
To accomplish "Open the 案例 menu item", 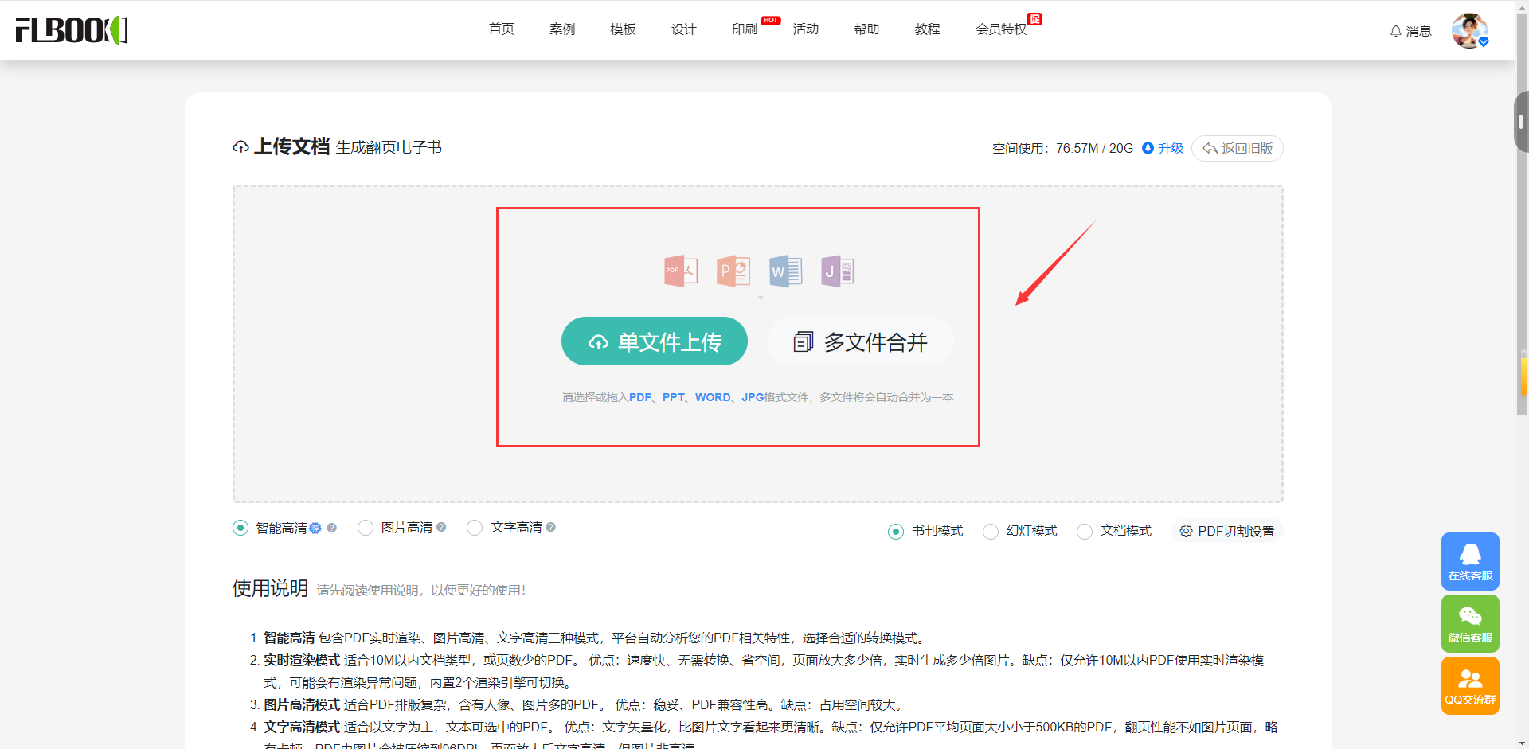I will 562,29.
